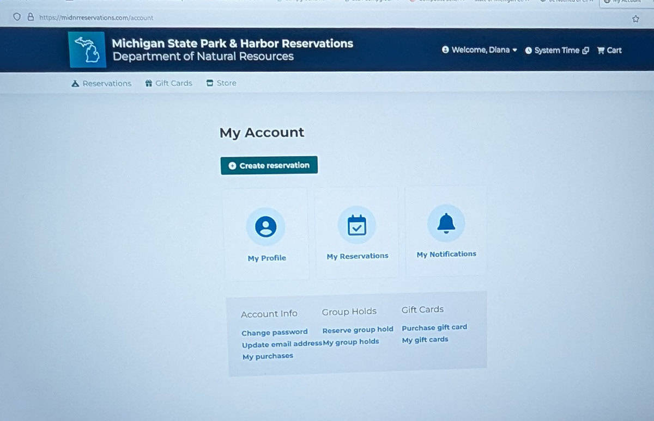Click the Account Info heading
Image resolution: width=654 pixels, height=421 pixels.
[x=269, y=314]
